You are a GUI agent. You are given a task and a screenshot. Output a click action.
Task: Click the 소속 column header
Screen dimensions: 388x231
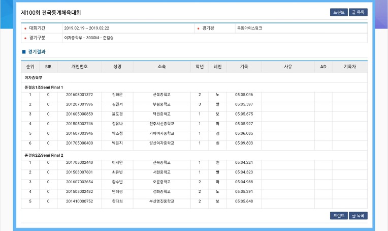coord(161,67)
